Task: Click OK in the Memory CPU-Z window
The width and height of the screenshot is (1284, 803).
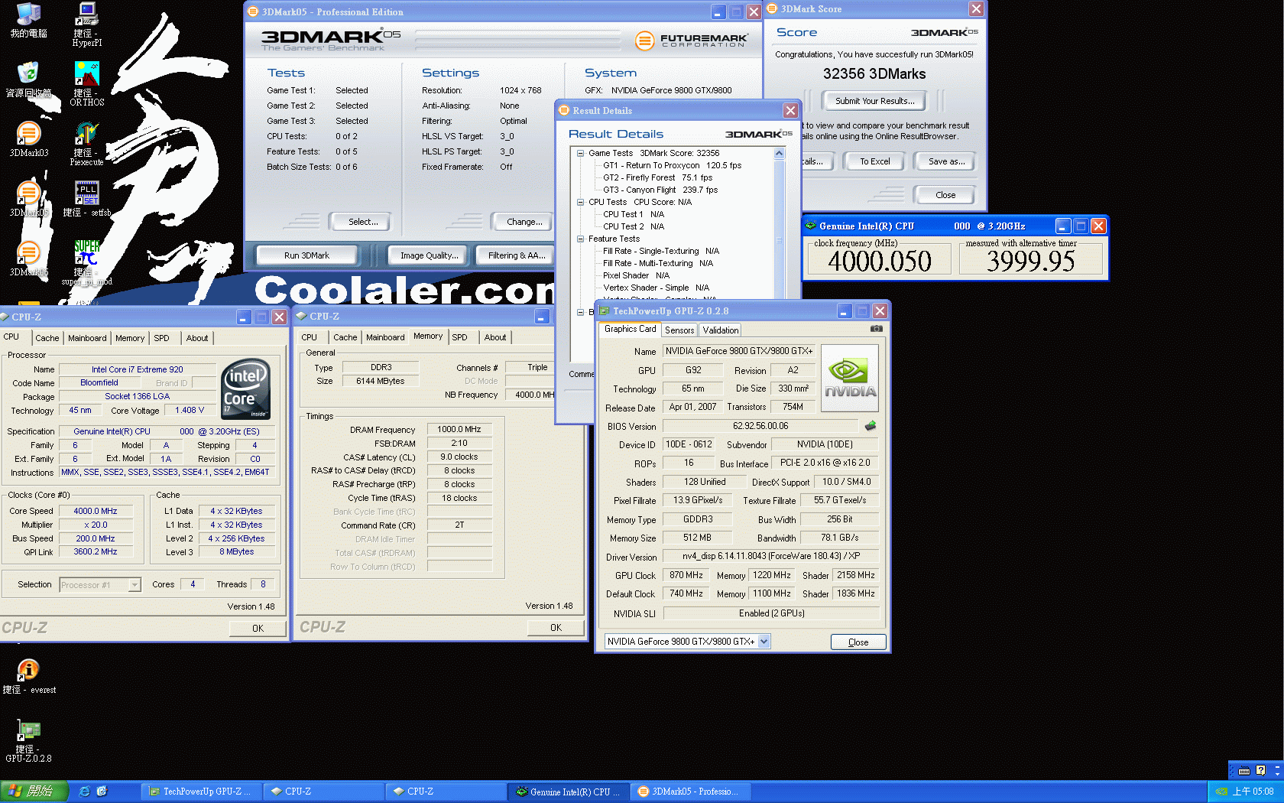Action: tap(556, 628)
